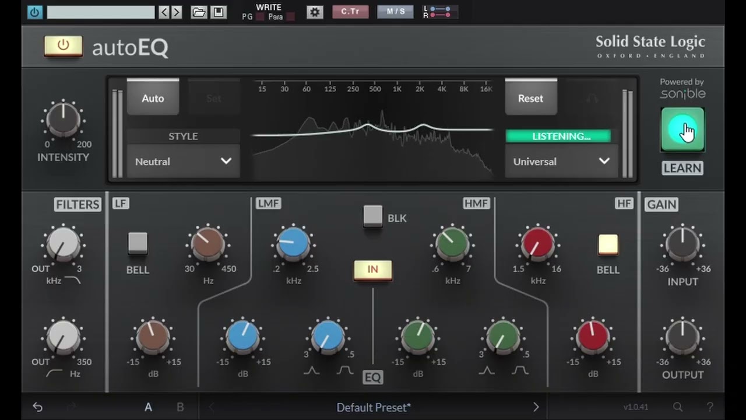Click the search magnifier icon
The width and height of the screenshot is (746, 420).
(677, 407)
